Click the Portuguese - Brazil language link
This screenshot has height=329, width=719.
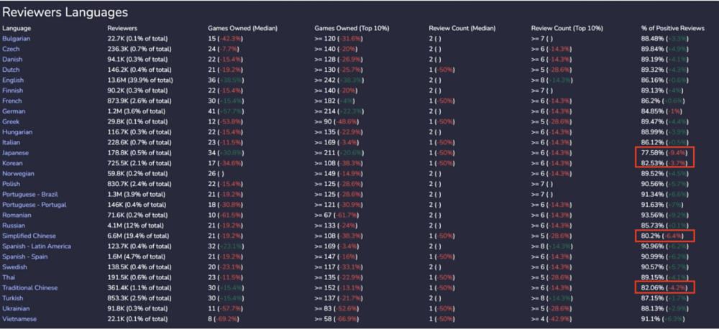point(30,194)
